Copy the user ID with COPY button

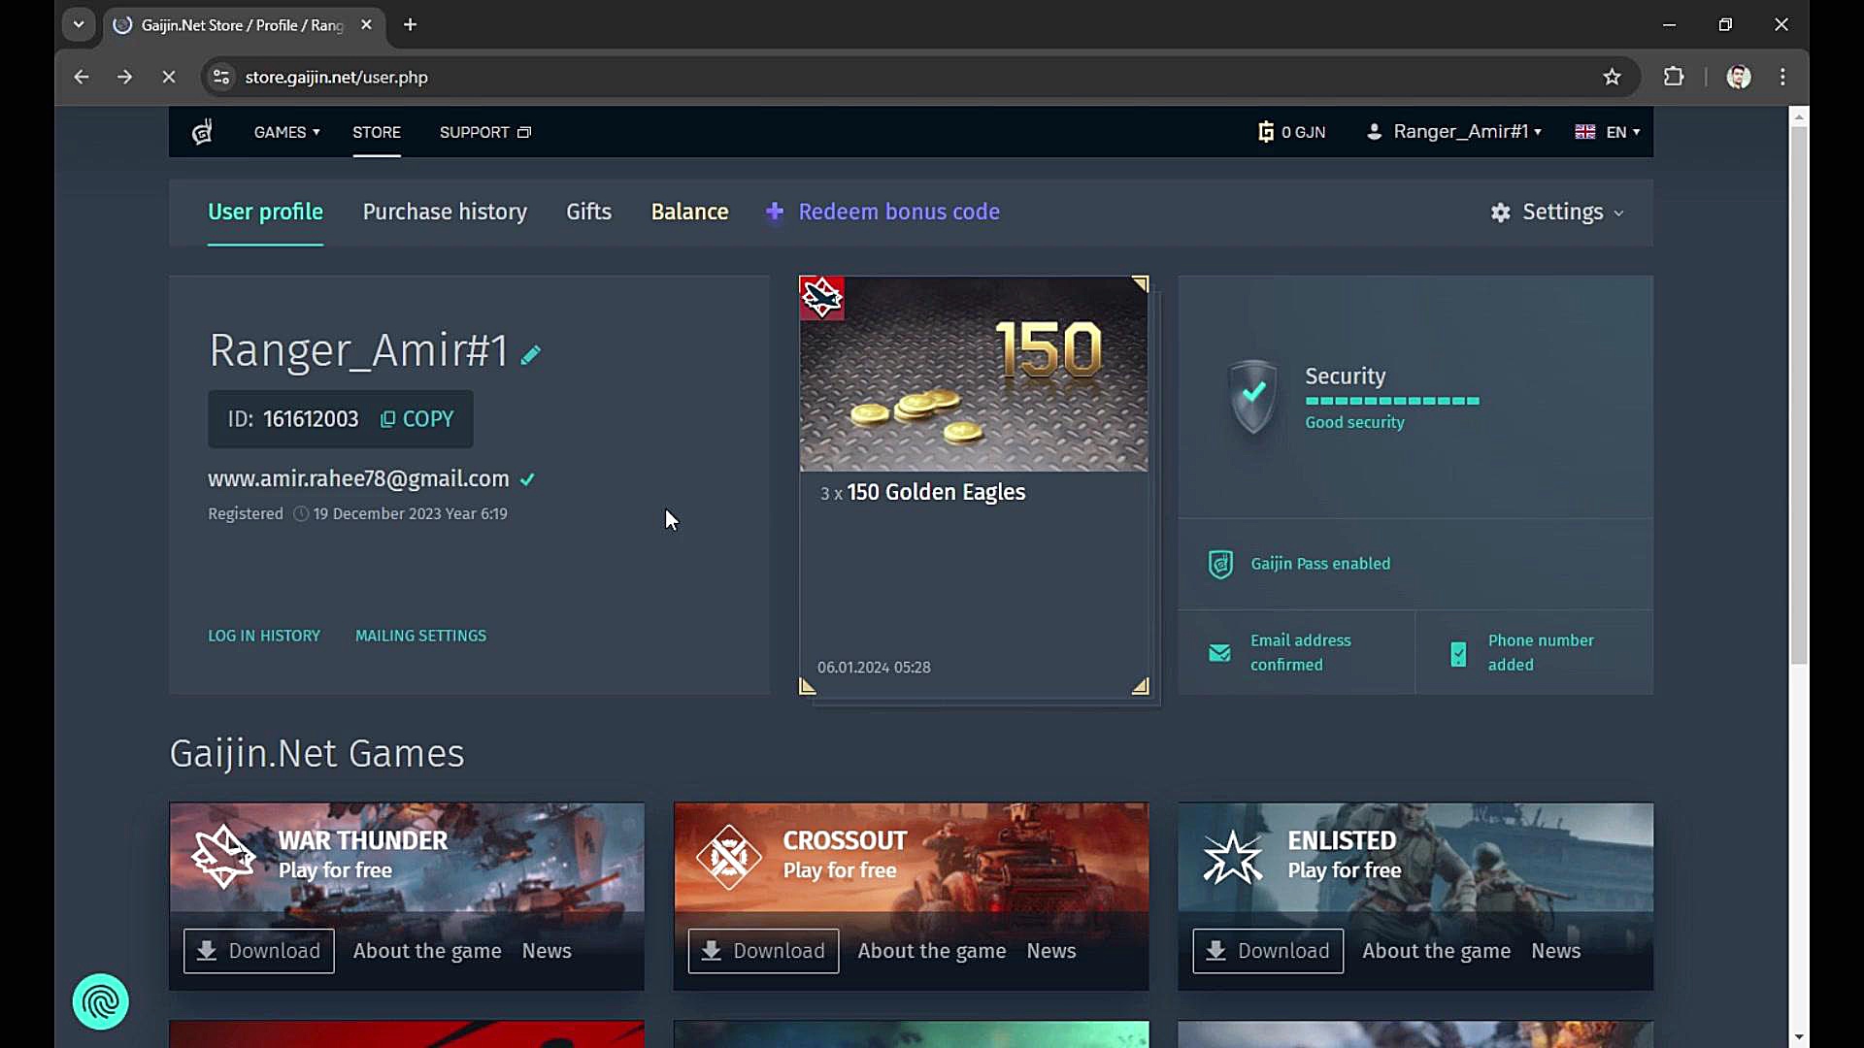click(x=416, y=419)
